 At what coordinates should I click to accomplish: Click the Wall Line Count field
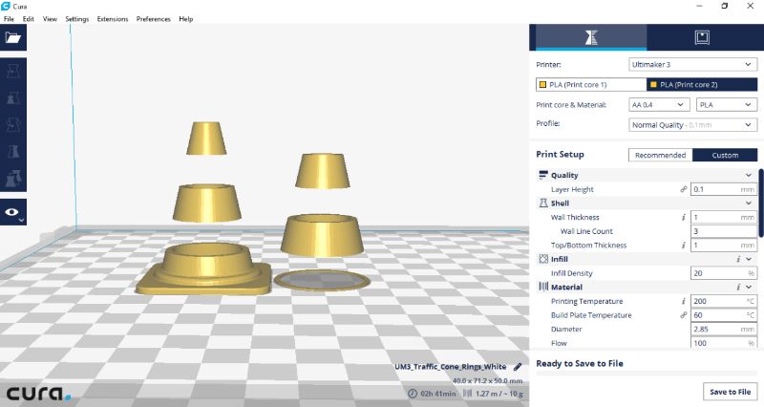tap(724, 231)
